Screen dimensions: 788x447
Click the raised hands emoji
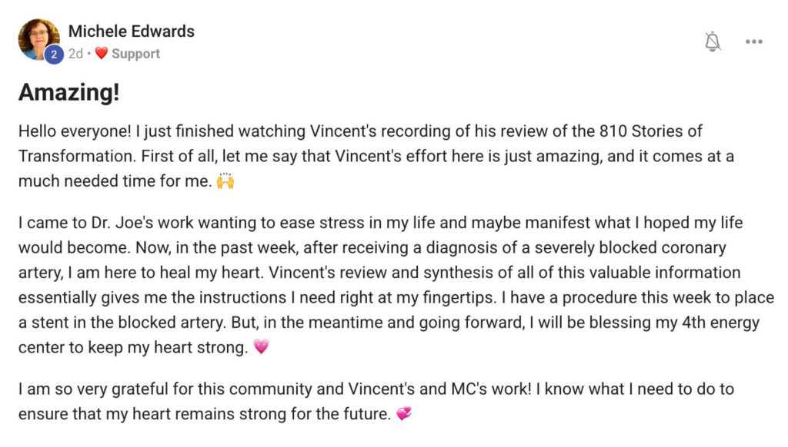(225, 182)
